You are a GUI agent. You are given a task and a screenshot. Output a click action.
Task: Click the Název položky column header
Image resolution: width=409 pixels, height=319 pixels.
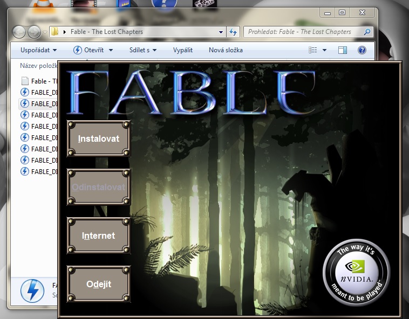[39, 66]
